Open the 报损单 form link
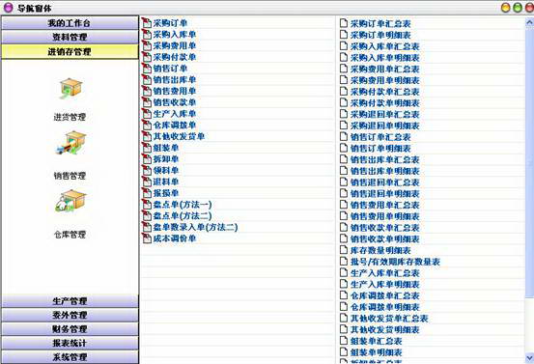 [x=166, y=193]
